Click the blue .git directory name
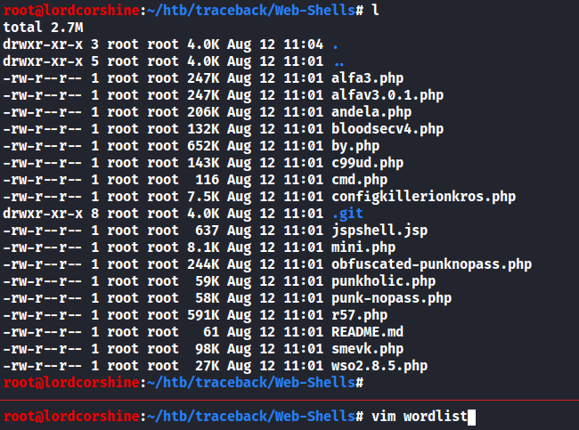The width and height of the screenshot is (579, 430). (x=347, y=213)
